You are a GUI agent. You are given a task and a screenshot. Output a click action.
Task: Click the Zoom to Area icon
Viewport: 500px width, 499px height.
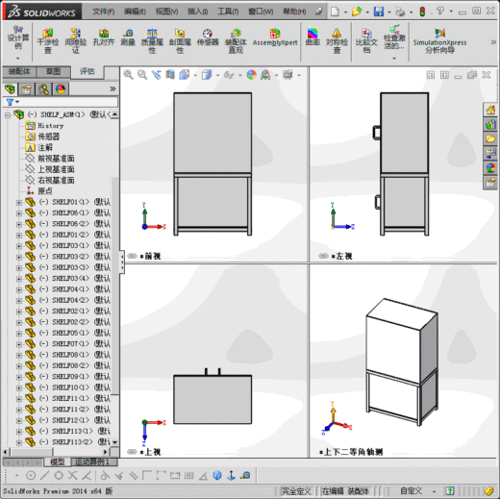[142, 75]
